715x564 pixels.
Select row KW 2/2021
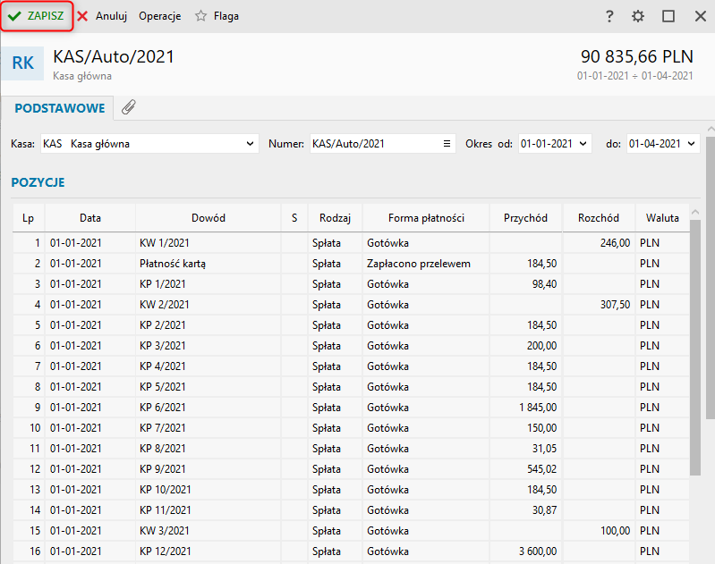point(351,304)
